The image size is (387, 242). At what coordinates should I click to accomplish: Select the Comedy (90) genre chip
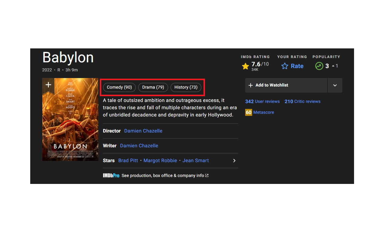tap(119, 87)
